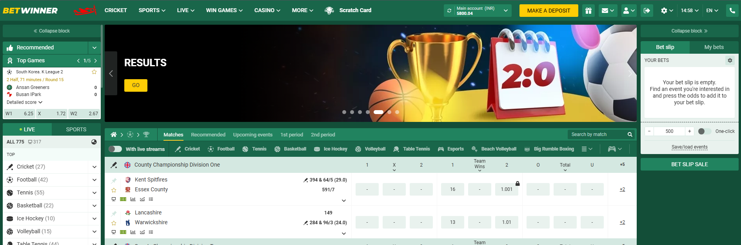Image resolution: width=741 pixels, height=245 pixels.
Task: Favorite the Warwickshire match star
Action: coord(114,223)
